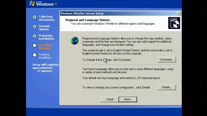Click the Regional and Language Options heading
The image size is (207, 116).
(x=88, y=20)
